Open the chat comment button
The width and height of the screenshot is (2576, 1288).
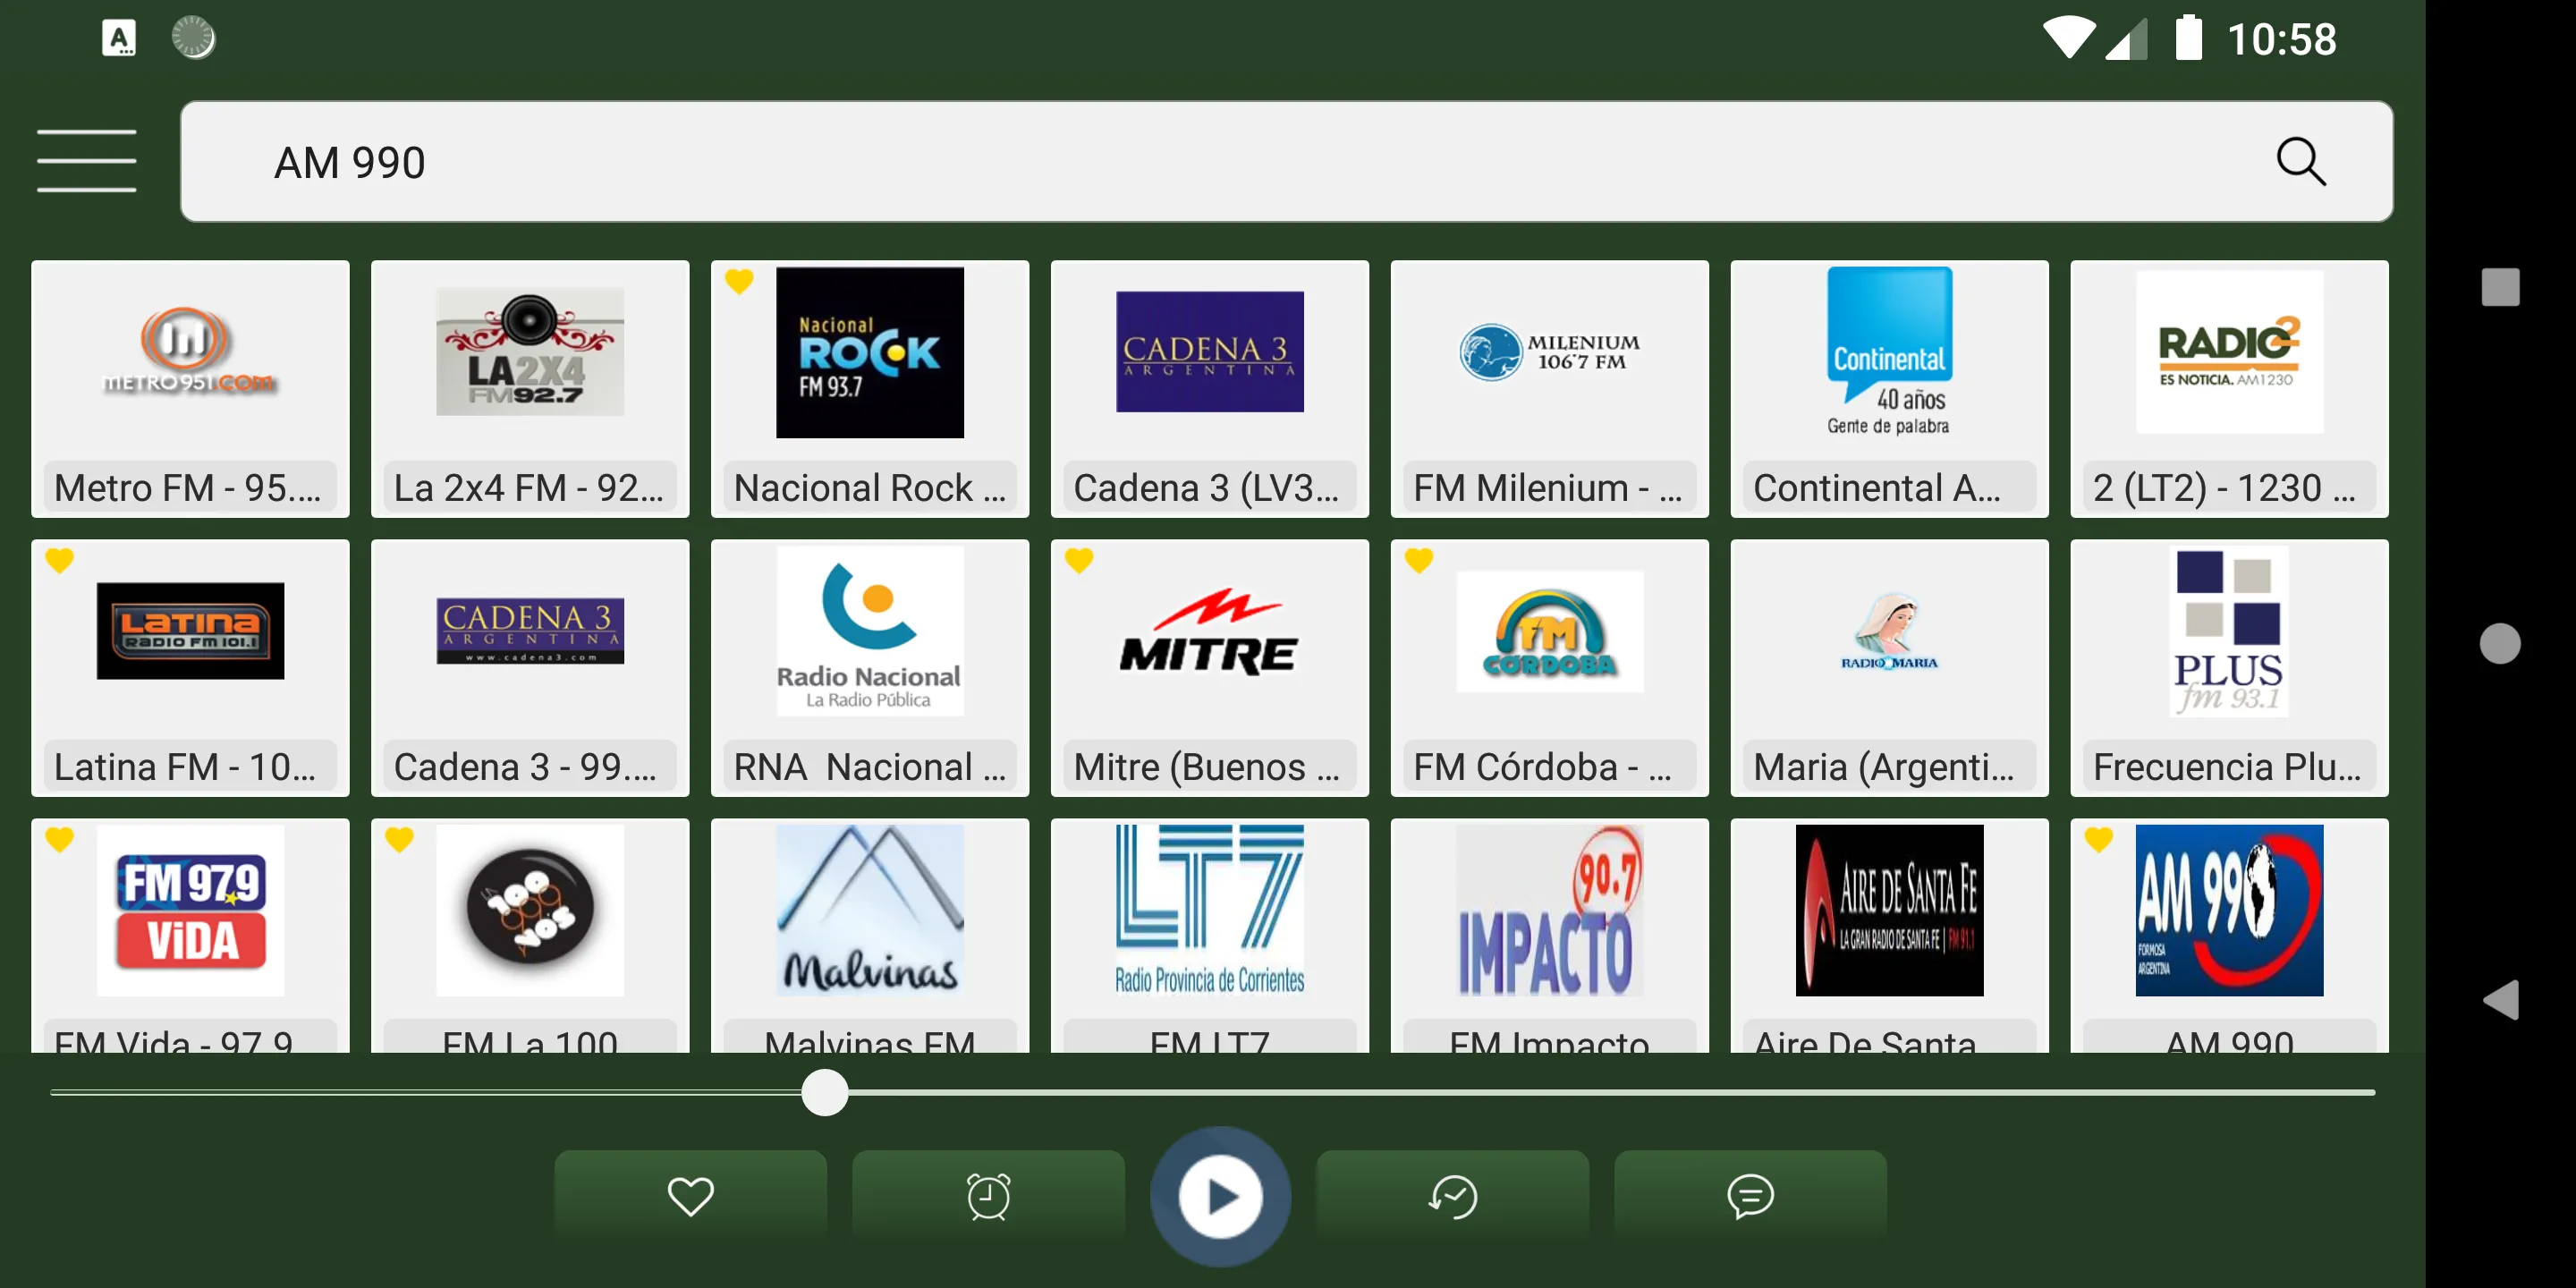point(1750,1196)
